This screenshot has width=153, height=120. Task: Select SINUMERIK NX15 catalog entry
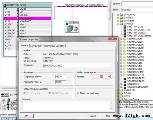pos(136,81)
